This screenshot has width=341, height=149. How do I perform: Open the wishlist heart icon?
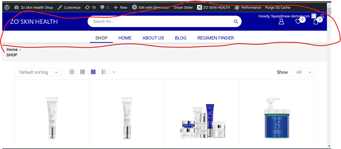point(298,22)
